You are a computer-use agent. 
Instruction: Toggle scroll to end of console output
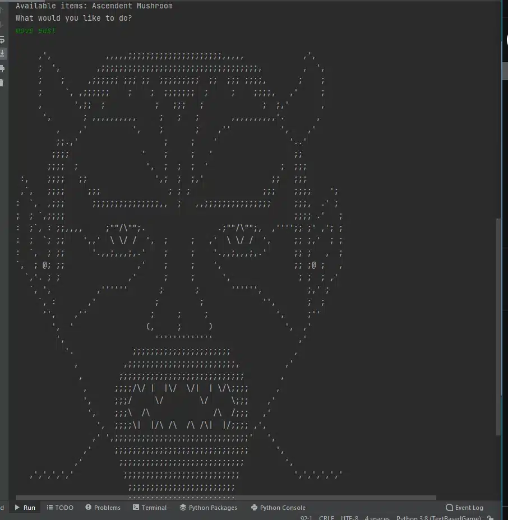2,53
